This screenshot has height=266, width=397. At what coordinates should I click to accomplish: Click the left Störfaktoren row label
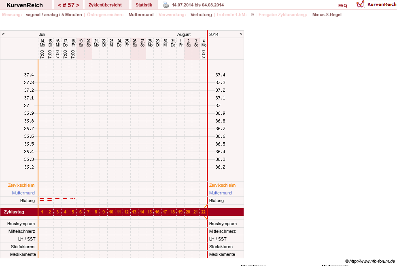point(23,247)
